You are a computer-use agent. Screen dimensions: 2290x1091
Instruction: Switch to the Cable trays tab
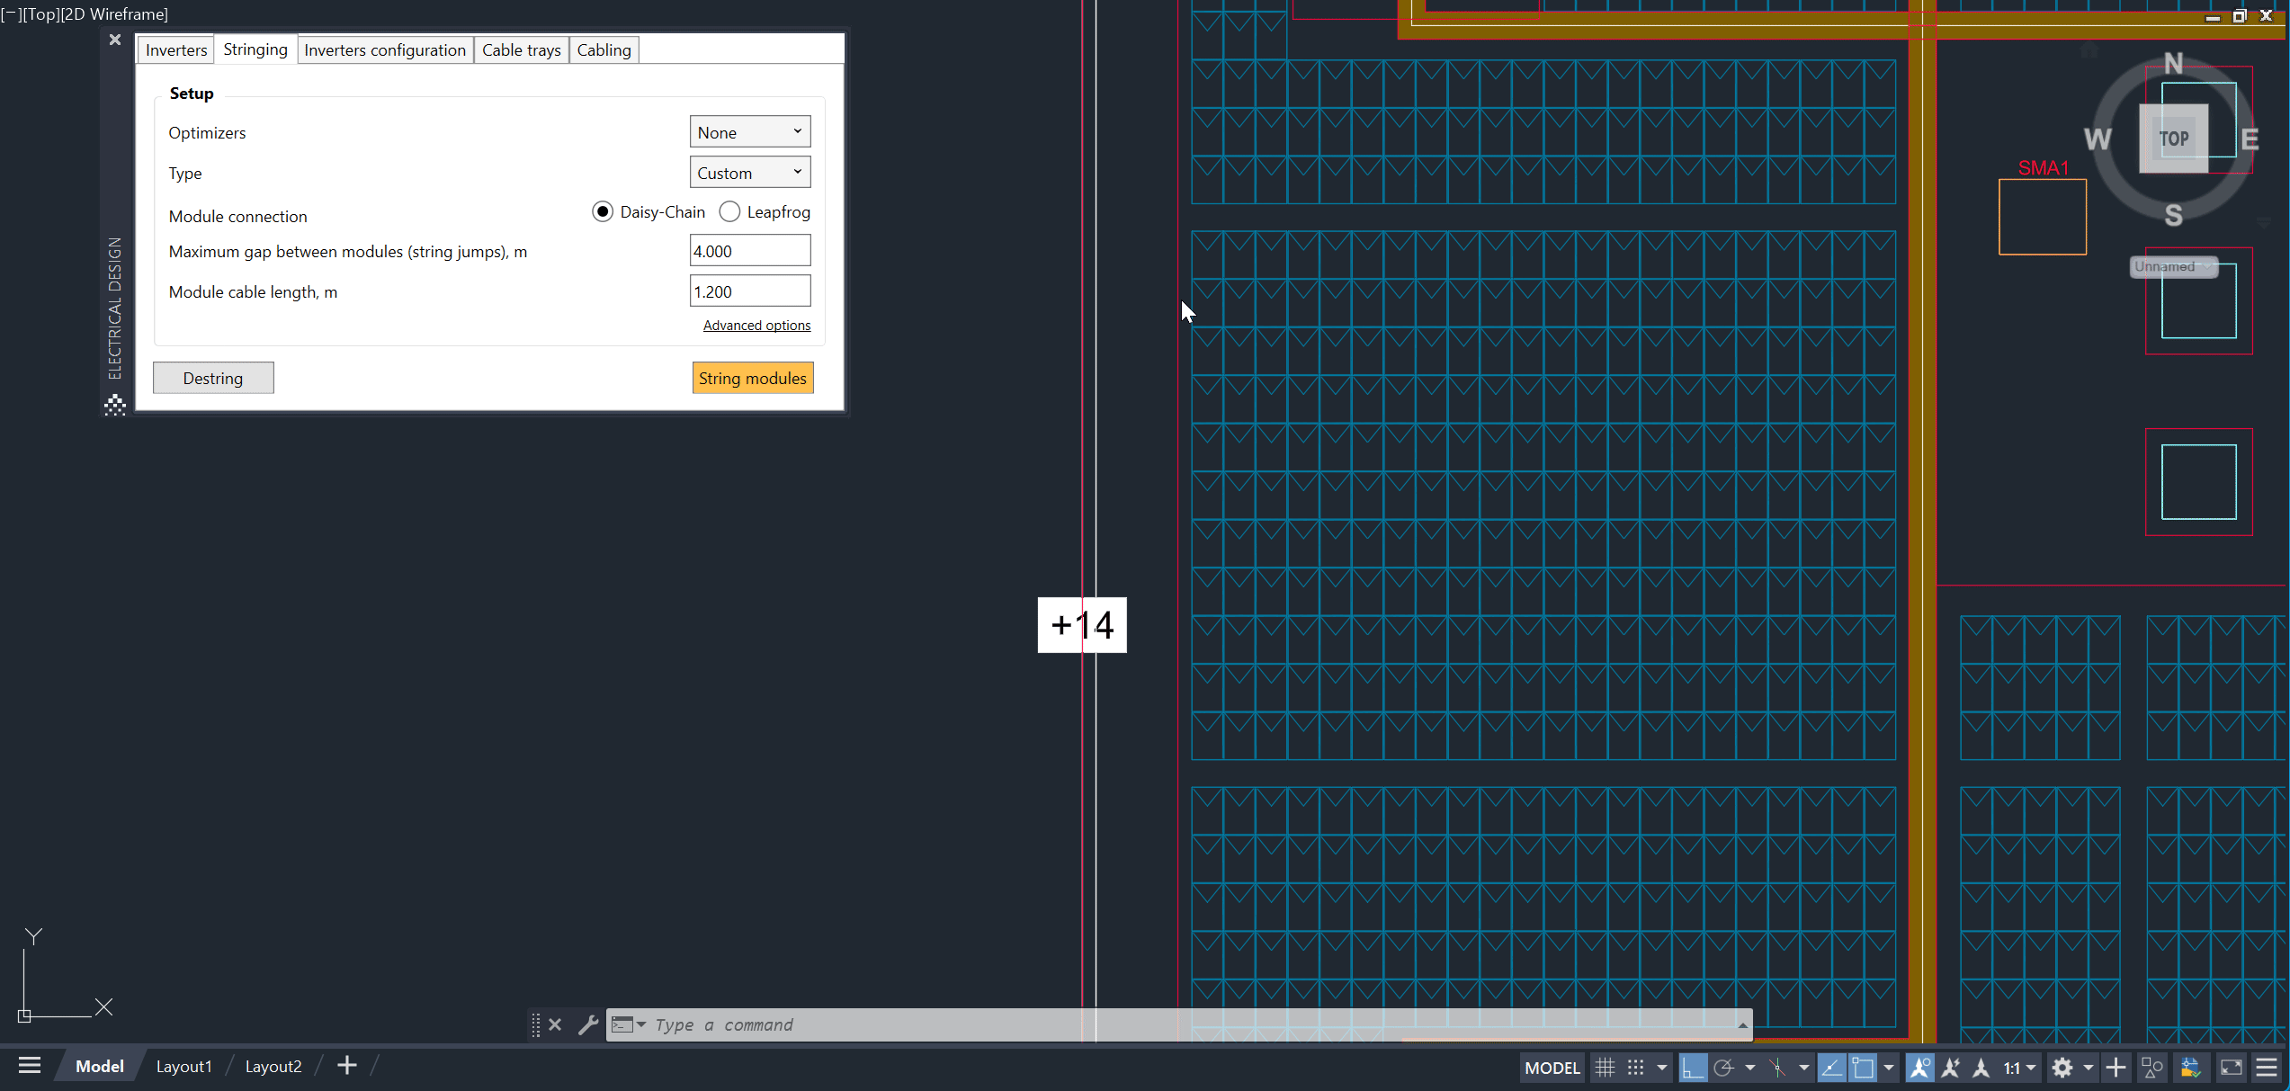pos(521,49)
